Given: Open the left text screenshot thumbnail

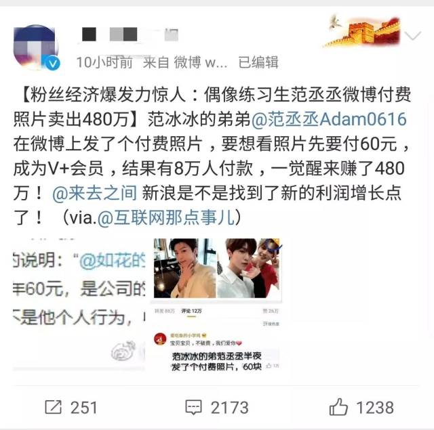Looking at the screenshot, I should tap(79, 304).
